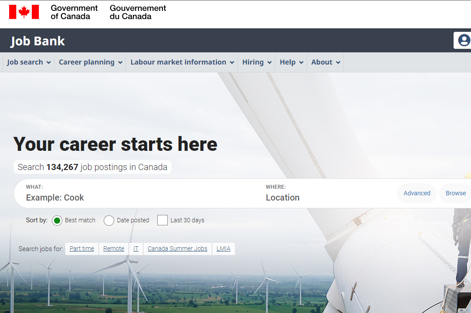Viewport: 471px width, 313px height.
Task: Click the Canadian flag logo
Action: pos(24,12)
